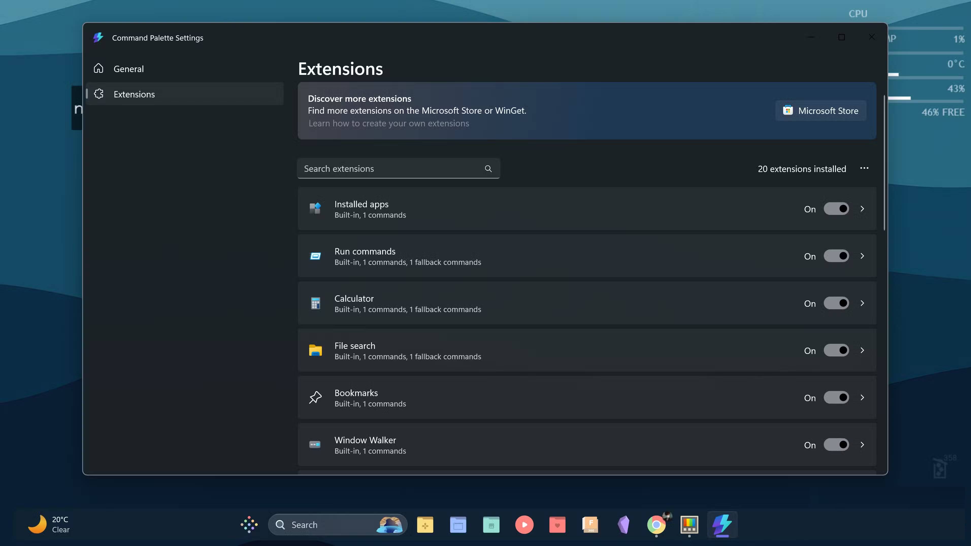Expand the Bookmarks extension settings
The width and height of the screenshot is (971, 546).
point(863,397)
